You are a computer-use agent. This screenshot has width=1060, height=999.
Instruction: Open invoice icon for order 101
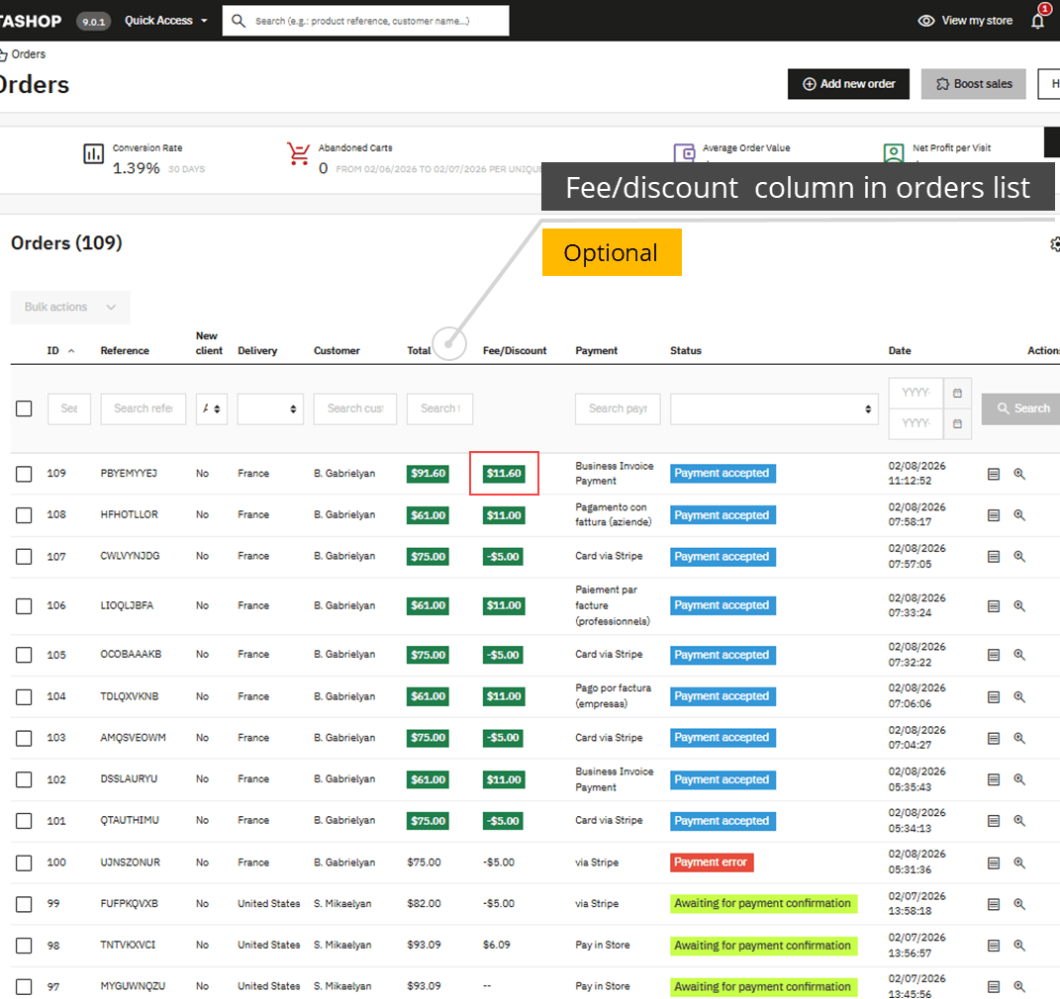(993, 821)
